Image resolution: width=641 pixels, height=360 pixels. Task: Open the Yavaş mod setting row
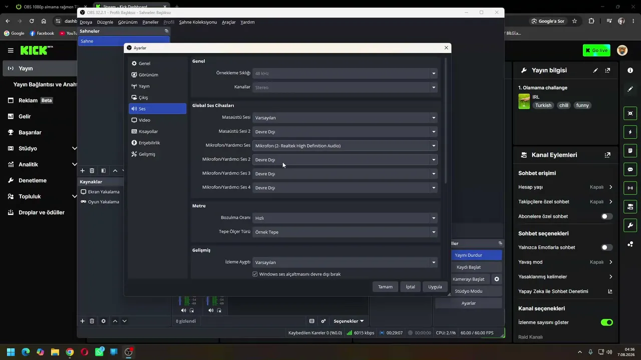pos(565,262)
